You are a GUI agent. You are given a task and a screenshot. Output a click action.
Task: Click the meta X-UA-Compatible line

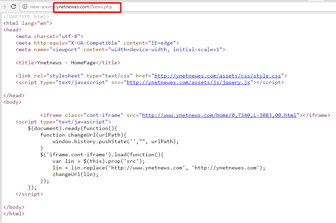tap(97, 43)
